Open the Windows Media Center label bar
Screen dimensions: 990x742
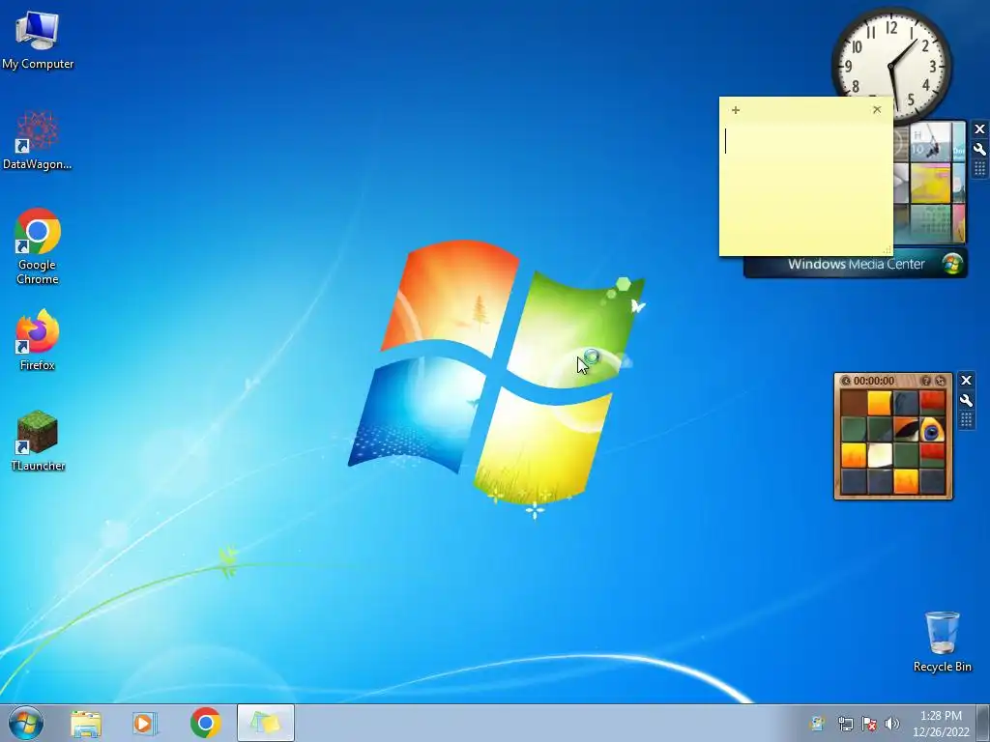click(856, 265)
